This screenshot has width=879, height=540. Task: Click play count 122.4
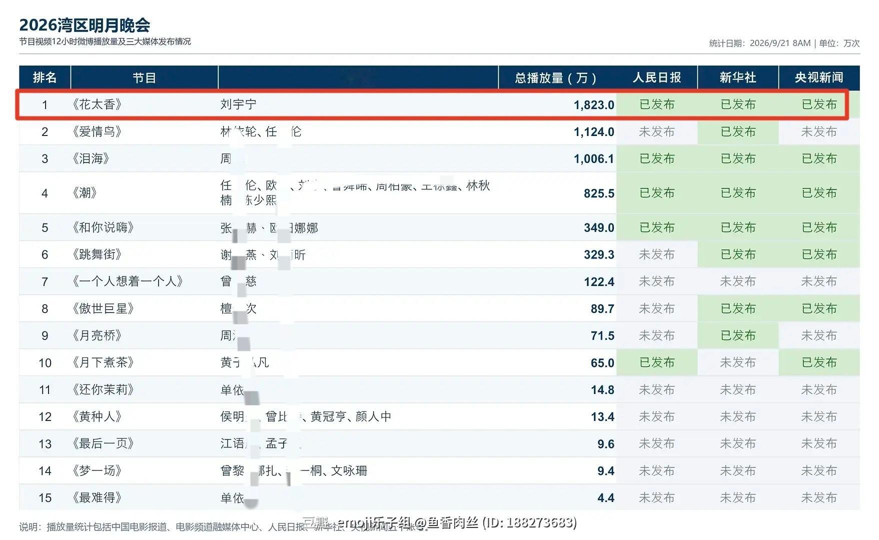click(599, 282)
